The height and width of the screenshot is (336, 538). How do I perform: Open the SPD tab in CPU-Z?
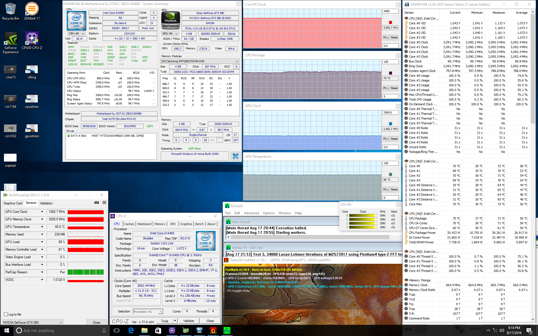(173, 224)
